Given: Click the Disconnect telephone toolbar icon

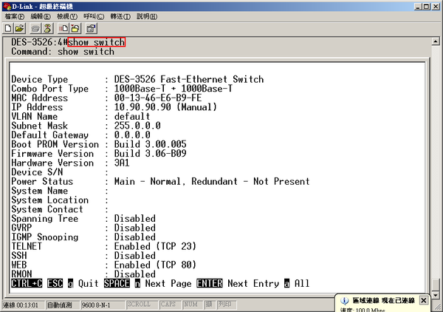Looking at the screenshot, I should [47, 28].
